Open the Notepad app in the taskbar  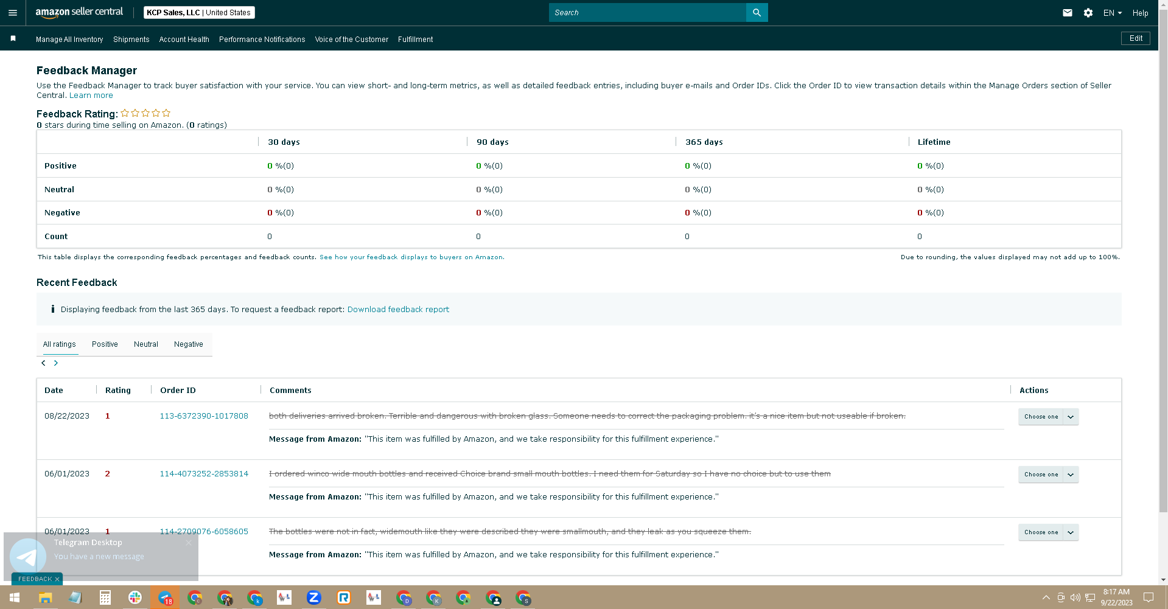[75, 597]
